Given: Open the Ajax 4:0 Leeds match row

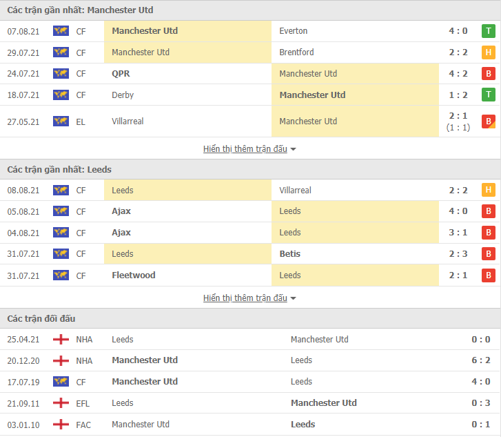Looking at the screenshot, I should (x=251, y=211).
